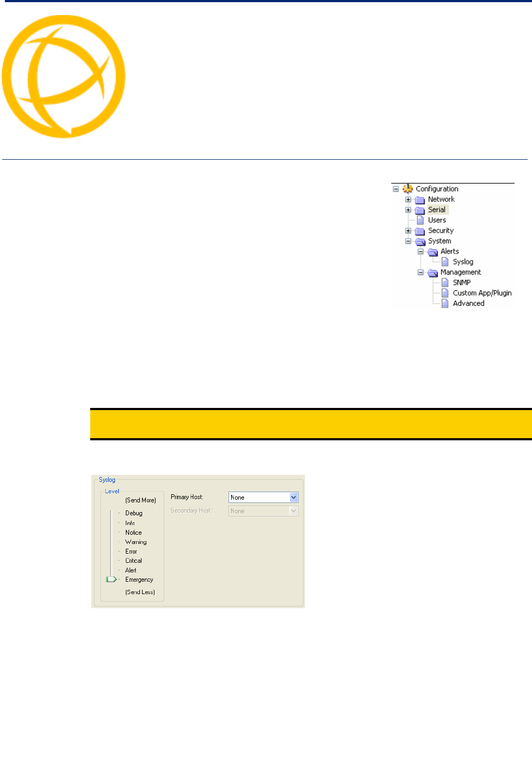532x763 pixels.
Task: Open the SNMP tree item
Action: point(462,283)
